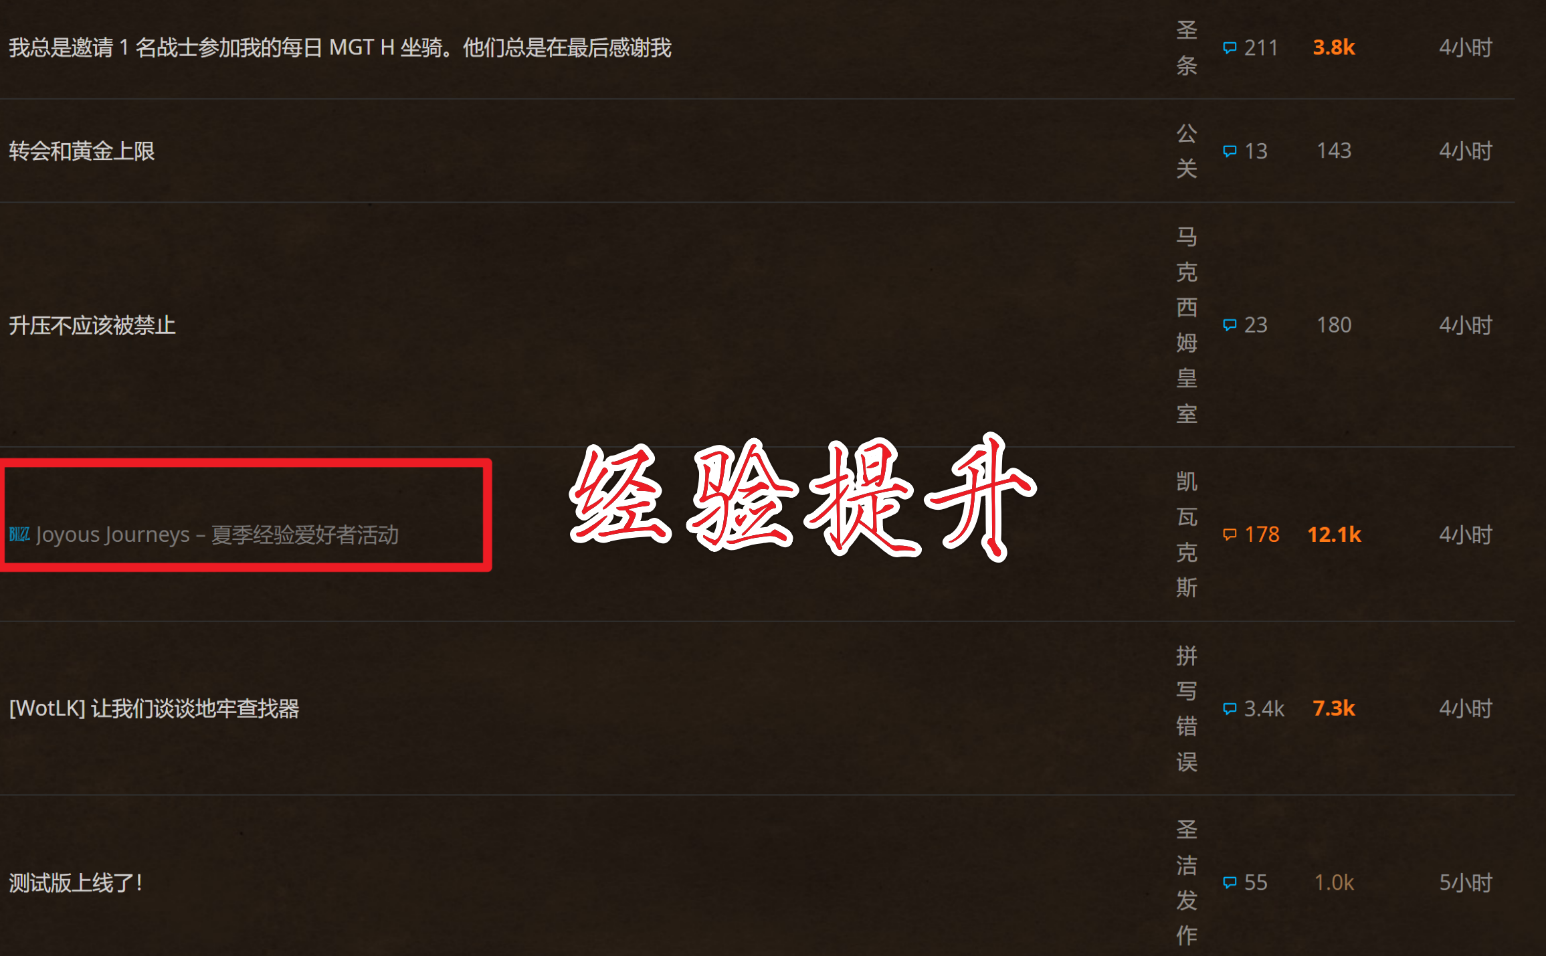Open the topic about inviting a warrior to MGT H
1546x956 pixels.
(x=340, y=47)
